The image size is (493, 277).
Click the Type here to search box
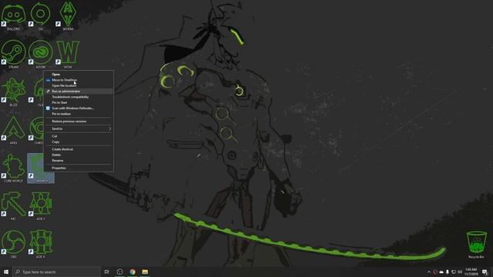click(56, 272)
